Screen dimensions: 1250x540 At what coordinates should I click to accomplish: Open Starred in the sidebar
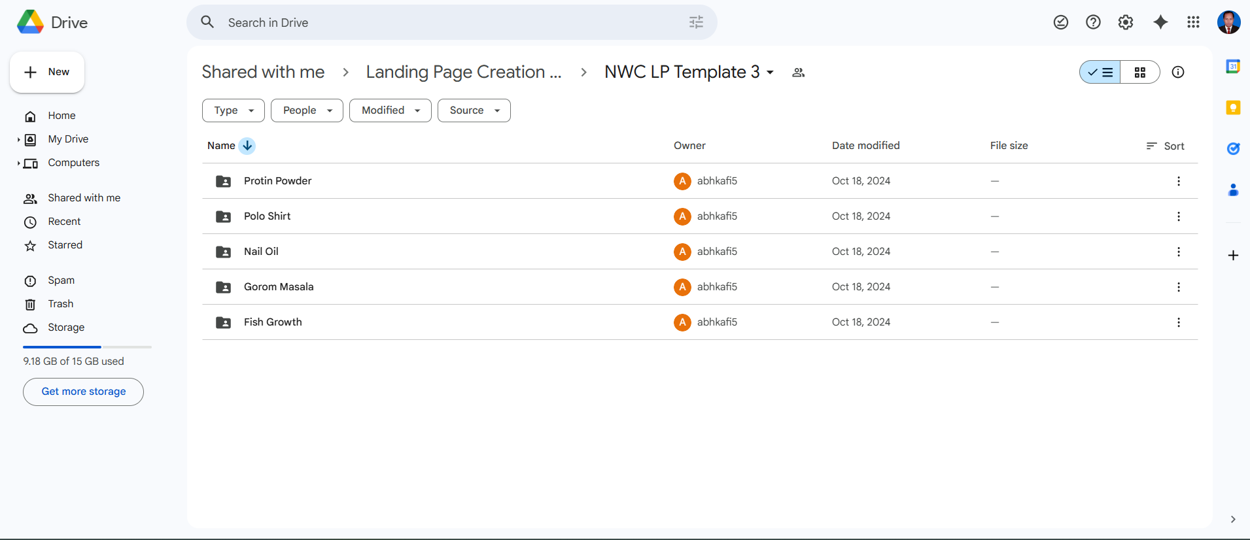click(65, 245)
